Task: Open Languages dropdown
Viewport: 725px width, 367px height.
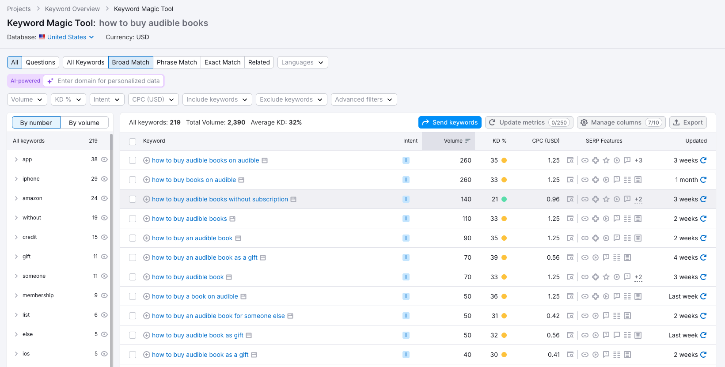Action: click(303, 62)
